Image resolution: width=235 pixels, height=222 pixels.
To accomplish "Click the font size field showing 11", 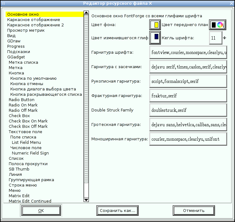I will pyautogui.click(x=216, y=38).
